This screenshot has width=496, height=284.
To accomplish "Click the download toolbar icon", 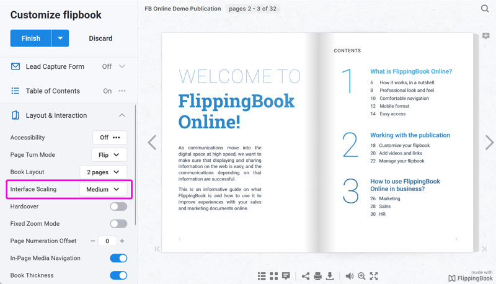I will pos(330,276).
